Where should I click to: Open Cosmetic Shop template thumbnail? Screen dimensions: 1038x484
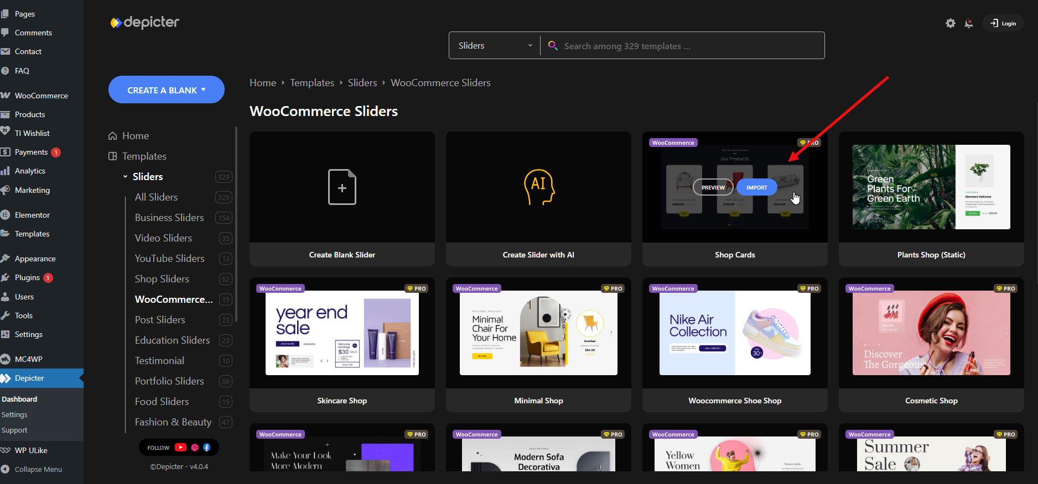tap(931, 333)
